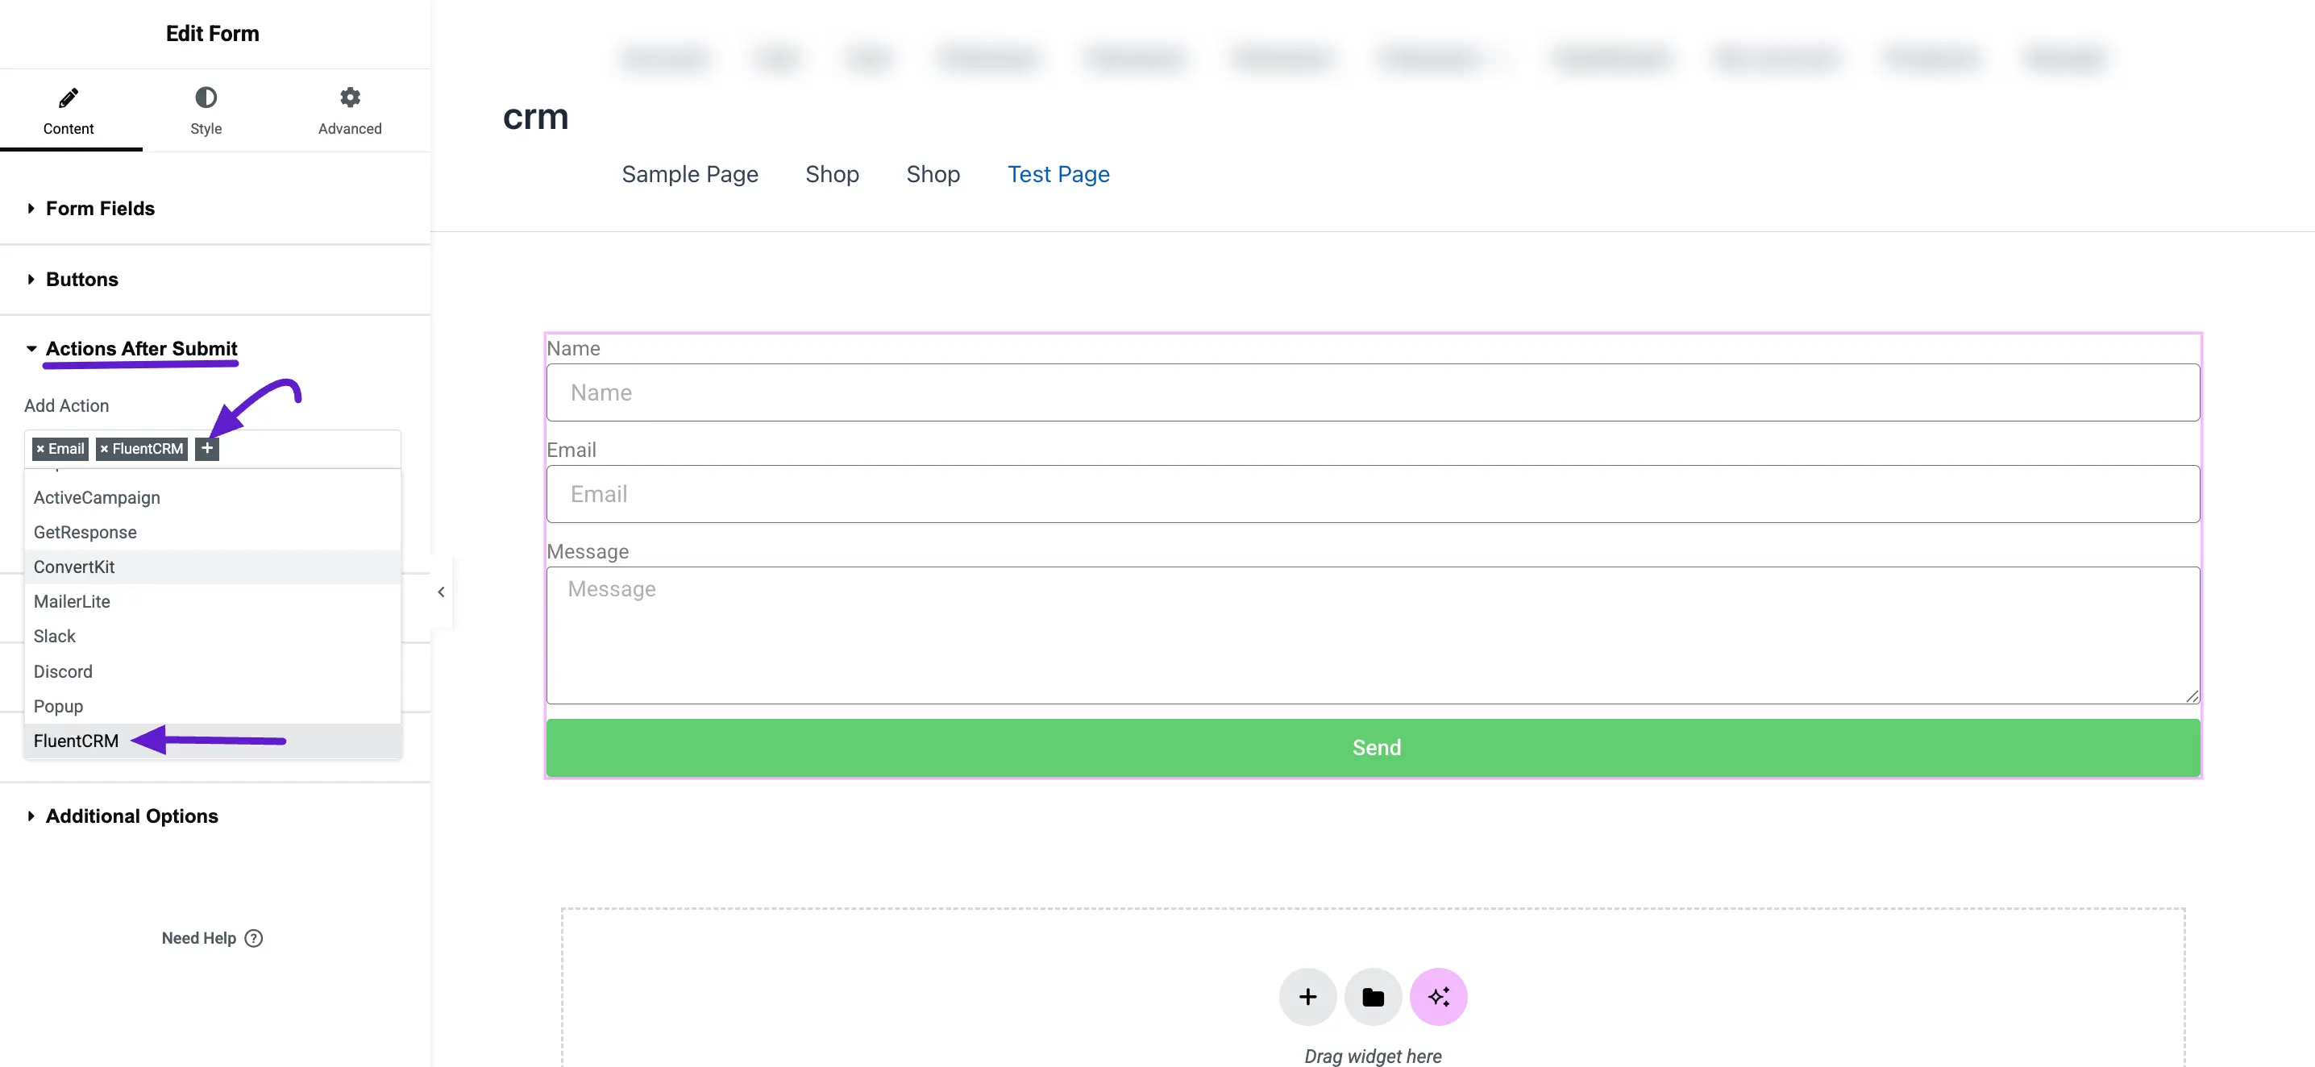Open the Advanced tab
This screenshot has height=1067, width=2315.
[x=350, y=111]
